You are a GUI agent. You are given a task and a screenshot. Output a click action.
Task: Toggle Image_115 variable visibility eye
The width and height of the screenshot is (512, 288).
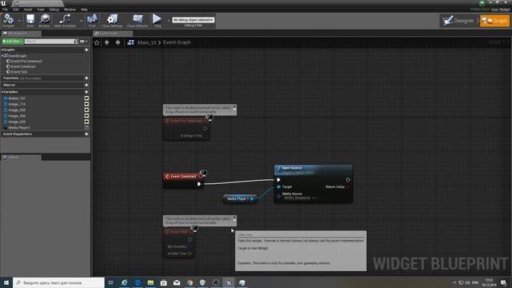coord(86,104)
